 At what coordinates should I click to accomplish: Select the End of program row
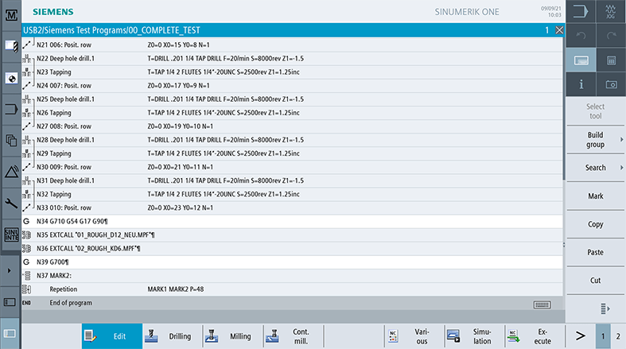(x=292, y=303)
